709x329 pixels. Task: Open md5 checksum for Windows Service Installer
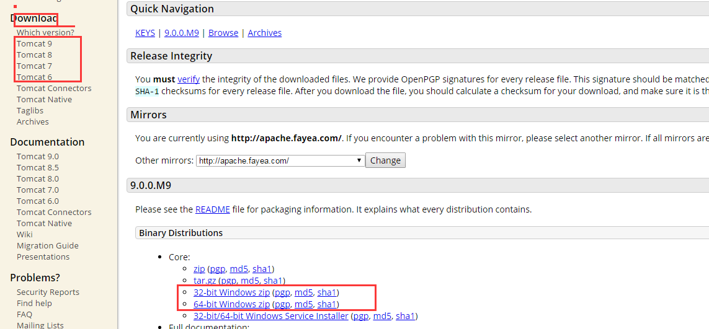coord(382,316)
